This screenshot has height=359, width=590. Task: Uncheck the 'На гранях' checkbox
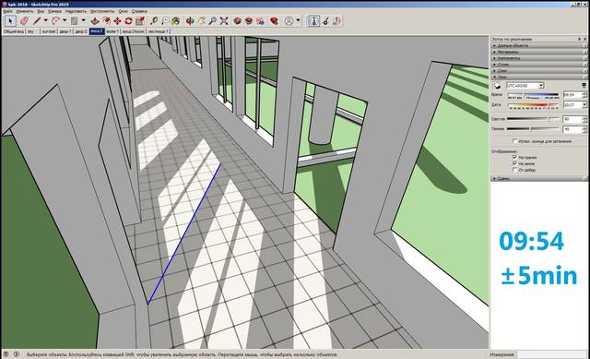(x=514, y=157)
